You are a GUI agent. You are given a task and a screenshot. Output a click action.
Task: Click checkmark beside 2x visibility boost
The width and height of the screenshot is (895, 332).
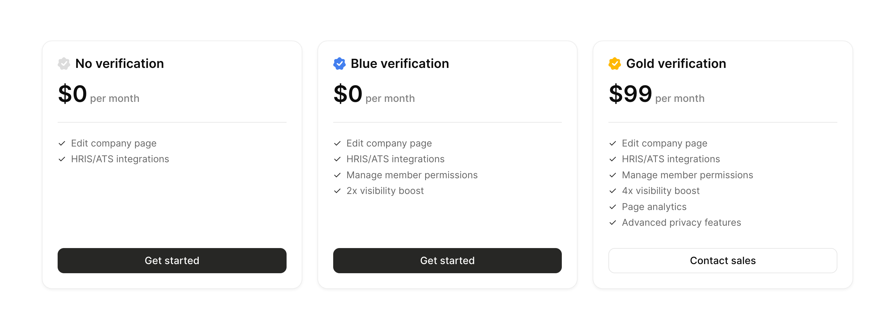tap(337, 191)
